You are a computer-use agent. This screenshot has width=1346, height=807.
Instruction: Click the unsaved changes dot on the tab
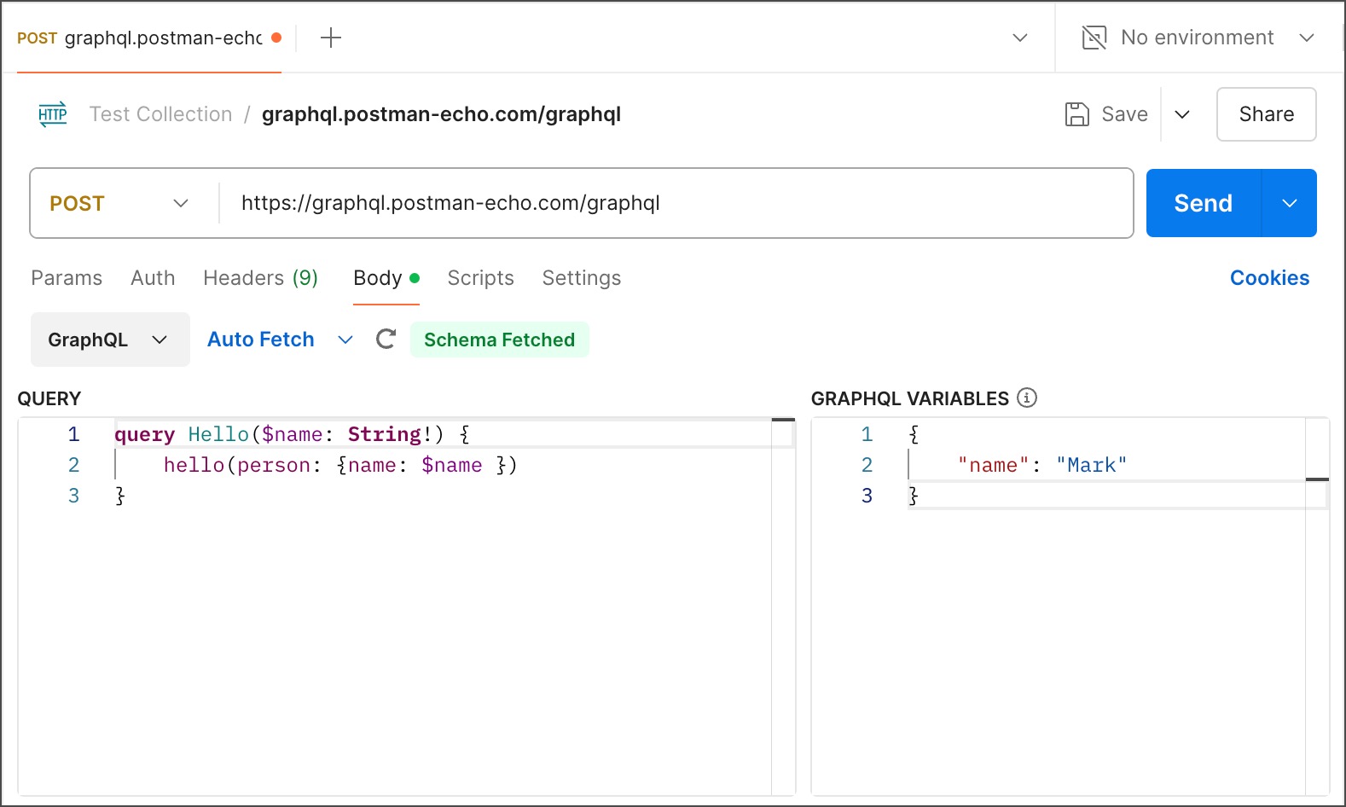coord(276,38)
